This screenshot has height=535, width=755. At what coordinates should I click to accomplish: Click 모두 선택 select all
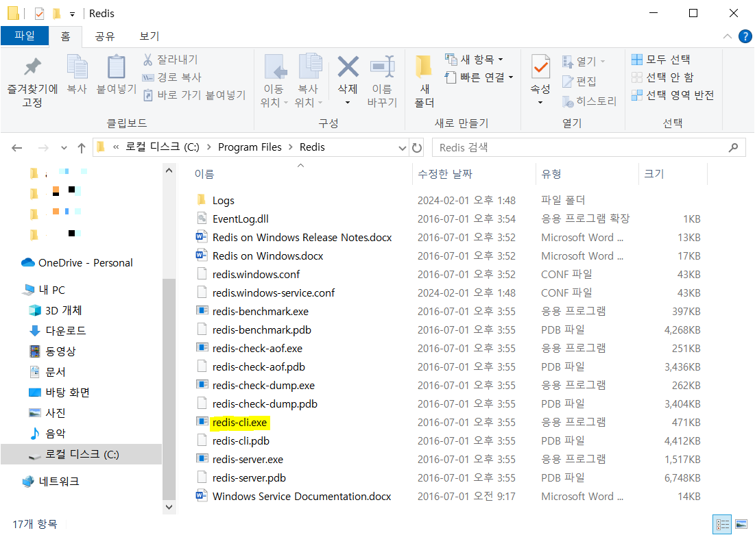coord(661,59)
